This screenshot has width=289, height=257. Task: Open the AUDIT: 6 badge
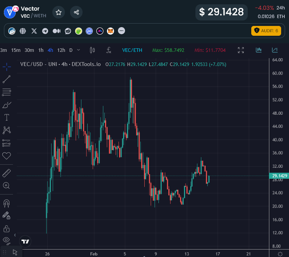coord(266,31)
